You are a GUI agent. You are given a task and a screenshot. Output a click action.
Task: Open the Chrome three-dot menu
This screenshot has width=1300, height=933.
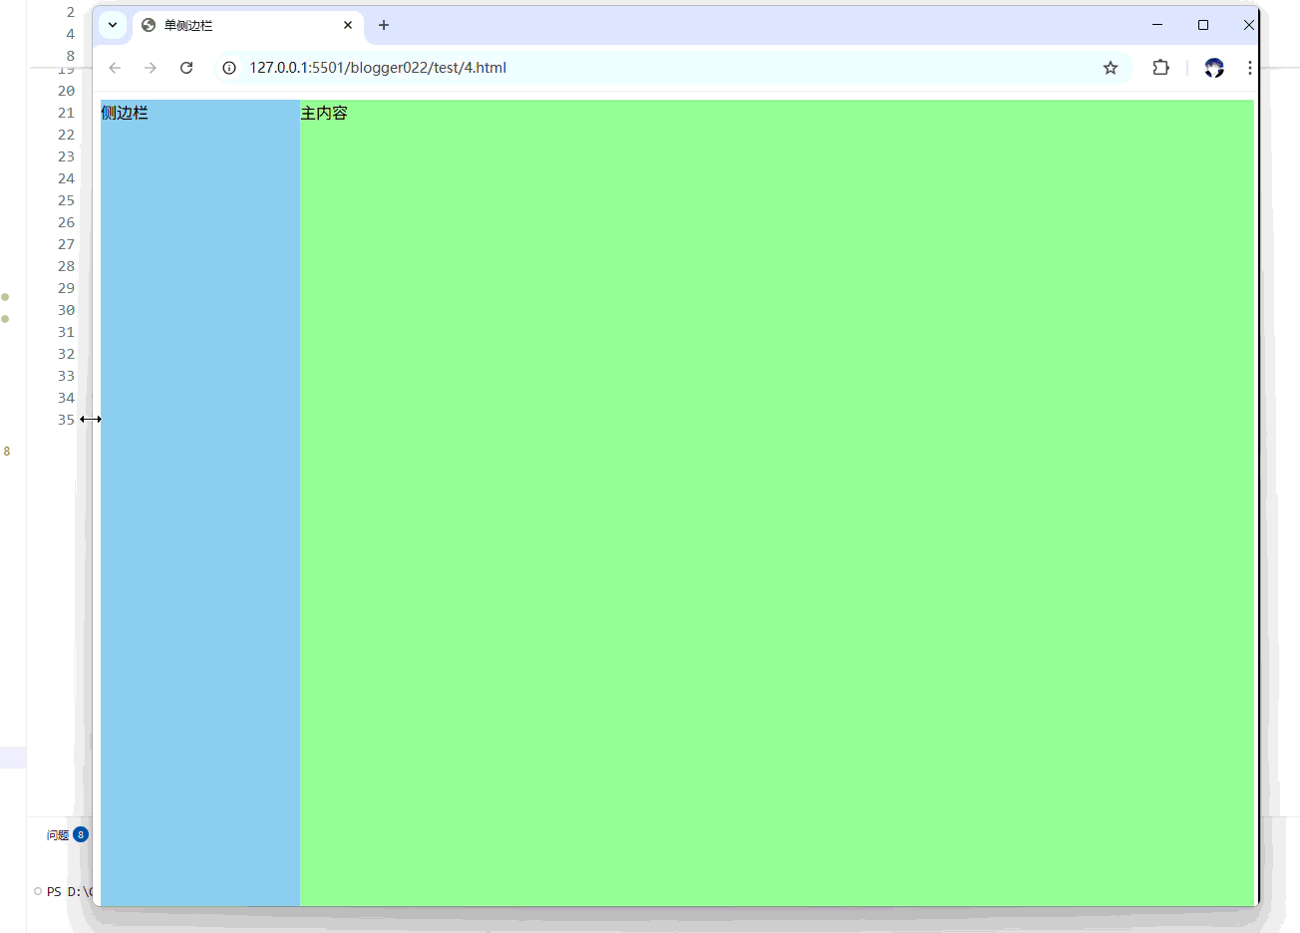pos(1249,68)
